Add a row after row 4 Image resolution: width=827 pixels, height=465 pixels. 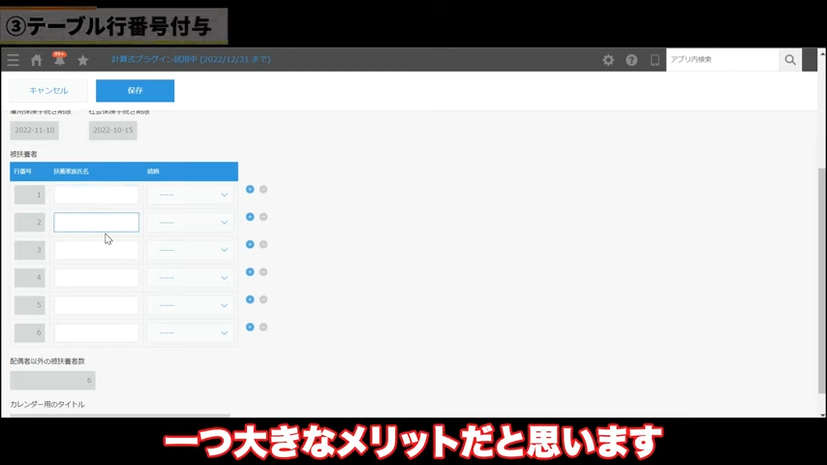pyautogui.click(x=250, y=272)
